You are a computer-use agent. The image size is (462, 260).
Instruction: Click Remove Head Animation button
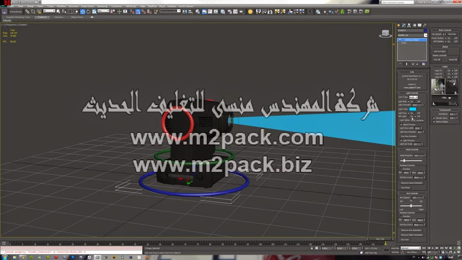(x=412, y=183)
